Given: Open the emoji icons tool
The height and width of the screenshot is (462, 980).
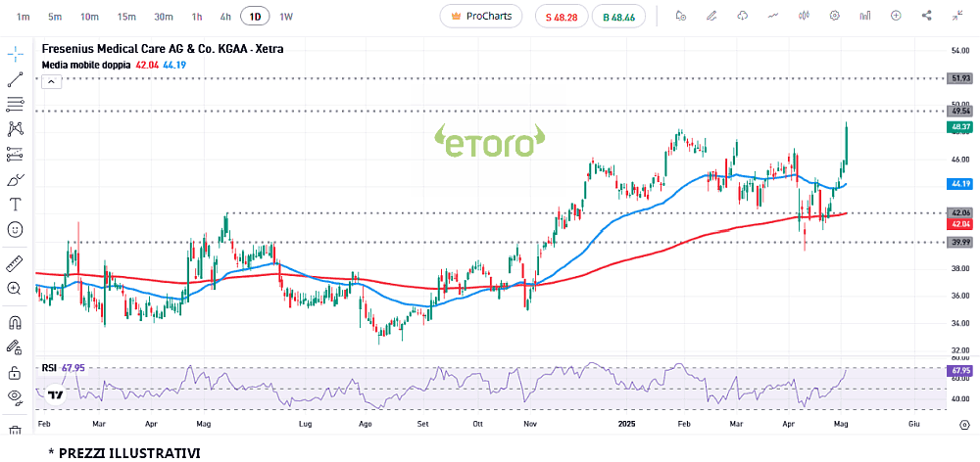Looking at the screenshot, I should (x=15, y=230).
